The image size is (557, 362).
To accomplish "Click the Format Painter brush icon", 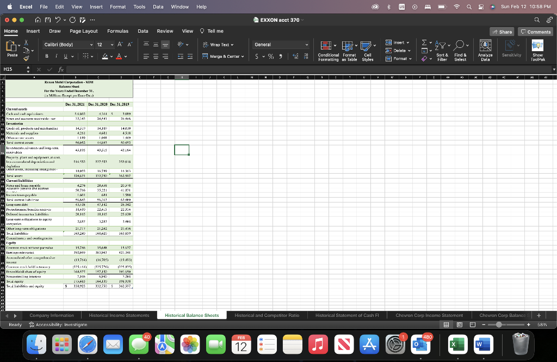I will click(x=26, y=58).
